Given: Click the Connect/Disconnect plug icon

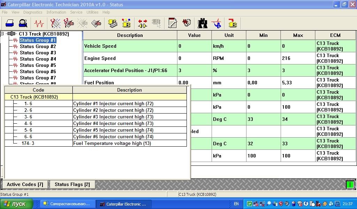Looking at the screenshot, I should point(143,23).
